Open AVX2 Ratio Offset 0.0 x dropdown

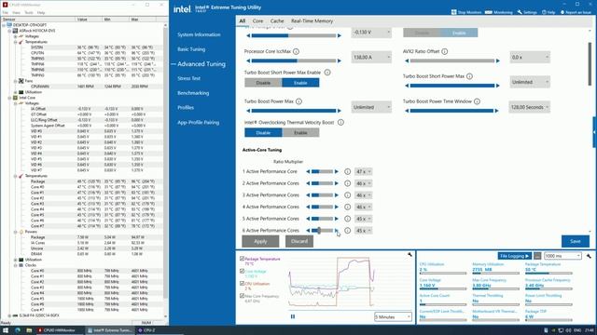point(530,58)
